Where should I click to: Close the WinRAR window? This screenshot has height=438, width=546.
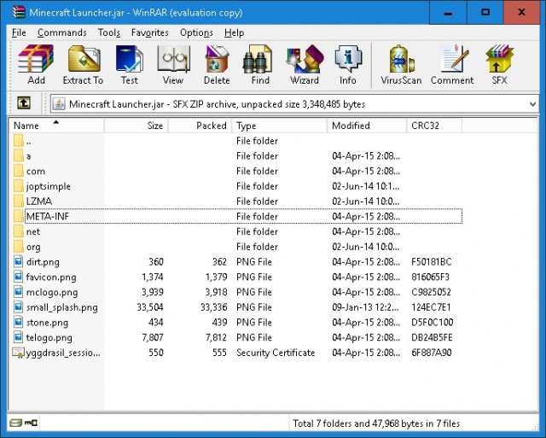click(521, 13)
